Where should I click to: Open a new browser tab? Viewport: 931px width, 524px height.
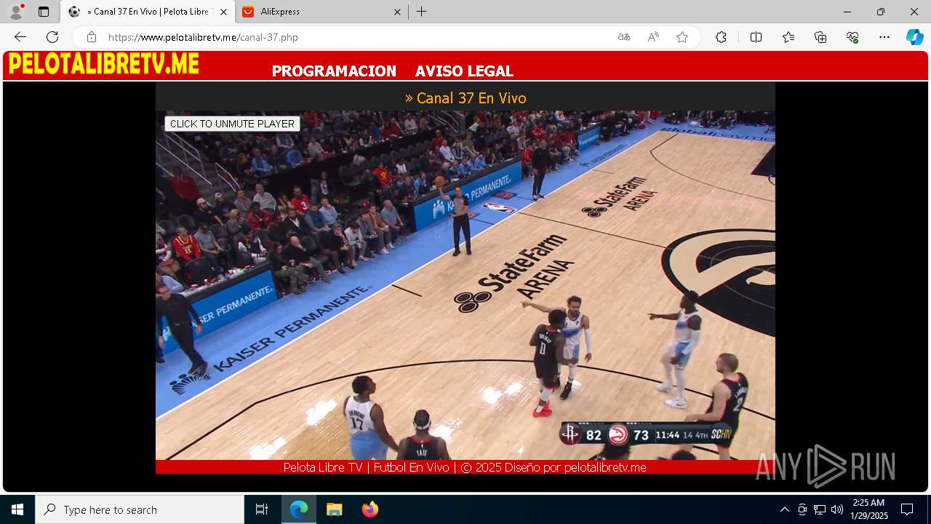tap(422, 12)
